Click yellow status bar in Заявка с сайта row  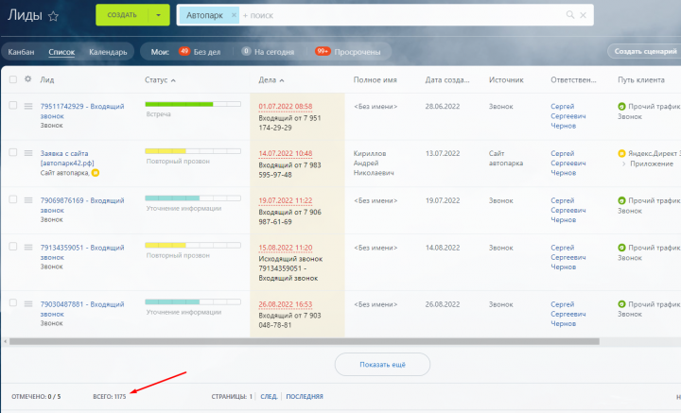pyautogui.click(x=193, y=151)
